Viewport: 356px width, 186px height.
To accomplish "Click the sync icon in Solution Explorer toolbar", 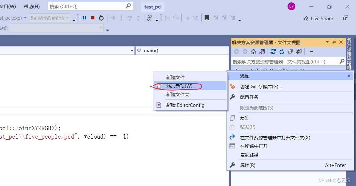I will pos(273,52).
